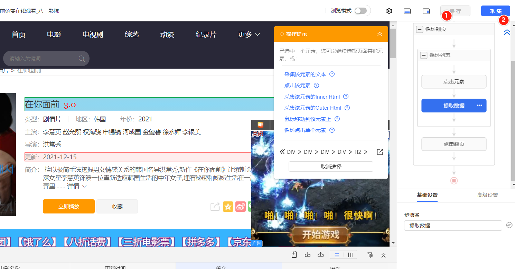Choose 采集该元素的Inner Html
This screenshot has width=515, height=269.
(x=312, y=97)
